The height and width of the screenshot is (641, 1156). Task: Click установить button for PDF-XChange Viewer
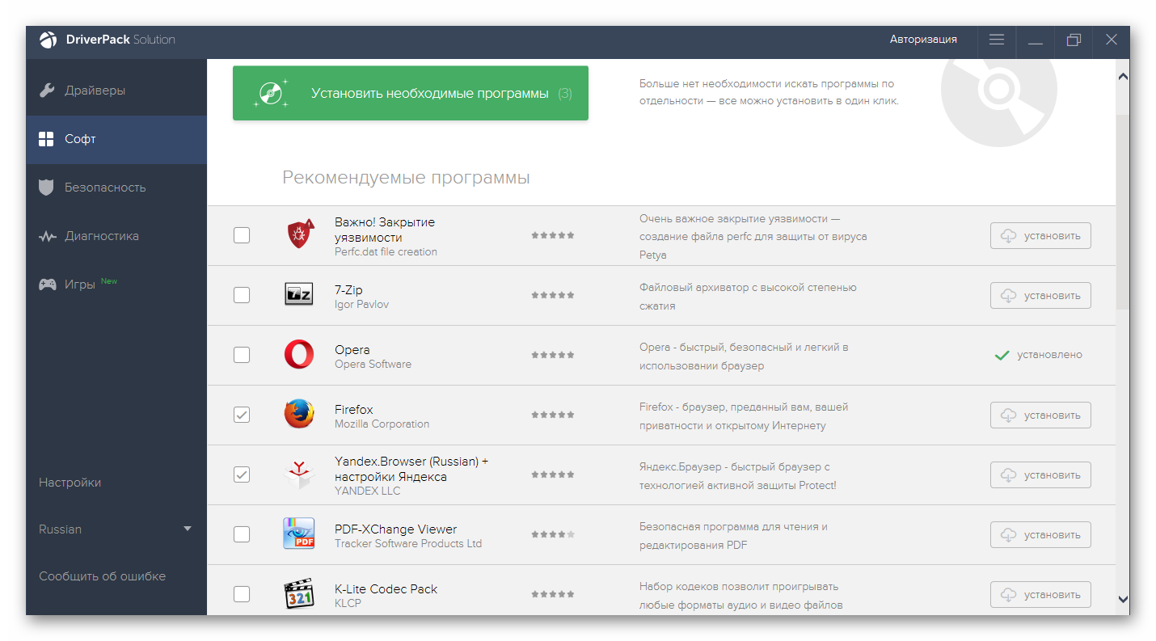(x=1040, y=534)
